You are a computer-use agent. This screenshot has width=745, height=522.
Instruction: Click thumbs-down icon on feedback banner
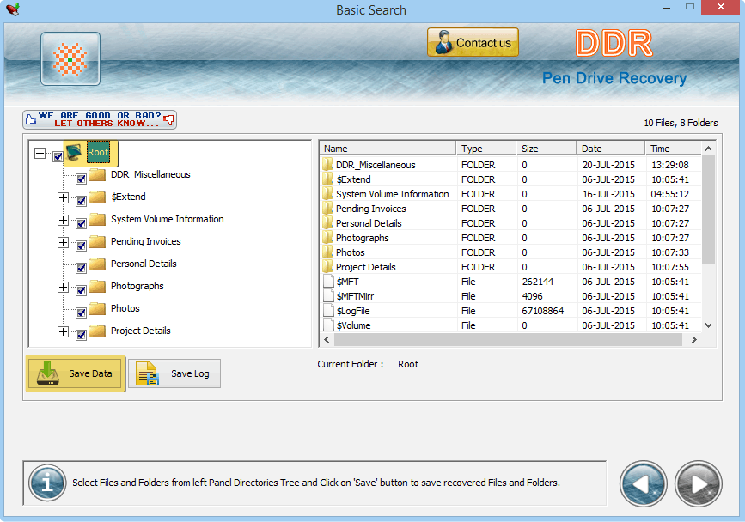coord(168,119)
